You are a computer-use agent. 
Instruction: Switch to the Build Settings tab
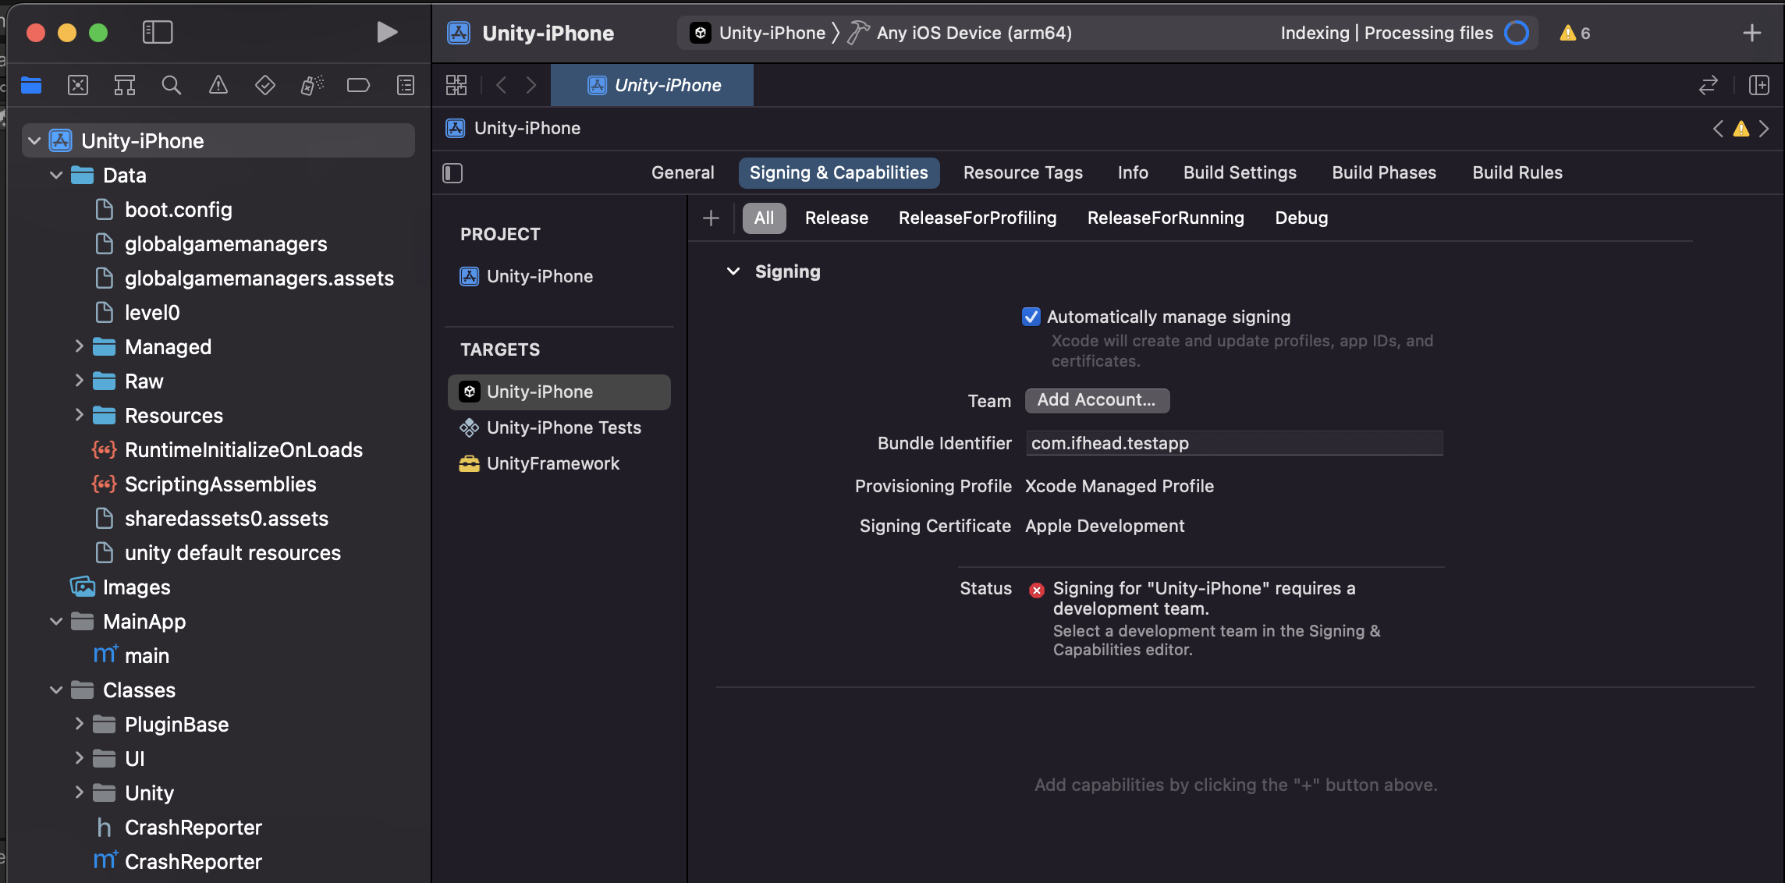pos(1240,173)
